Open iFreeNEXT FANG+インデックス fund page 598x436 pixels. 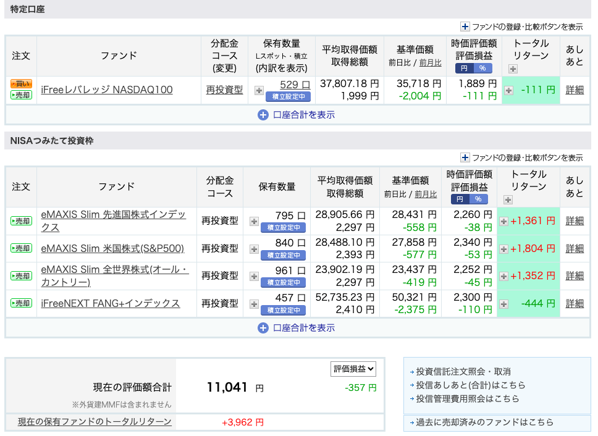[110, 303]
